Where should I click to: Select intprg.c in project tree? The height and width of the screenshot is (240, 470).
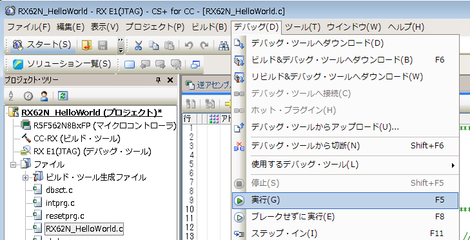click(60, 203)
